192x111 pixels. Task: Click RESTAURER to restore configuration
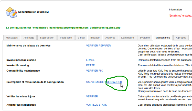coord(114,82)
